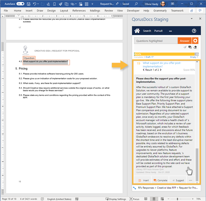Open the Design tab
206x201 pixels.
[51, 11]
